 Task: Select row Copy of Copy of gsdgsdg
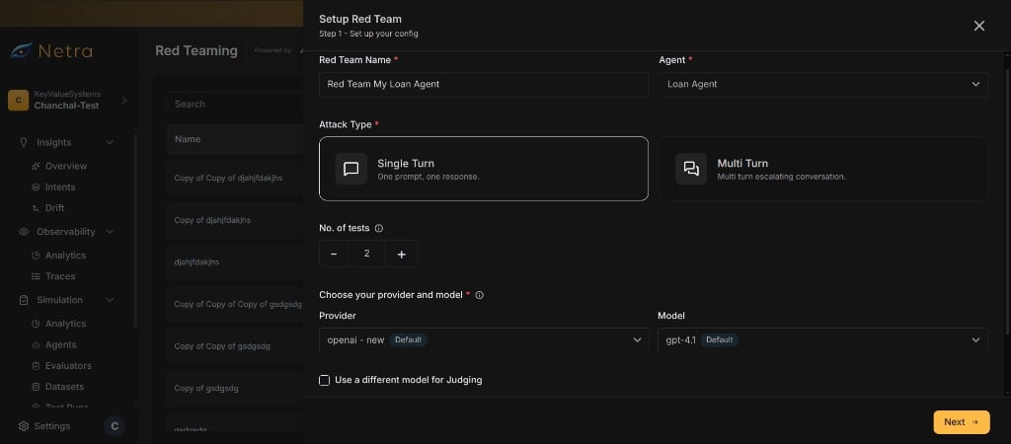235,346
